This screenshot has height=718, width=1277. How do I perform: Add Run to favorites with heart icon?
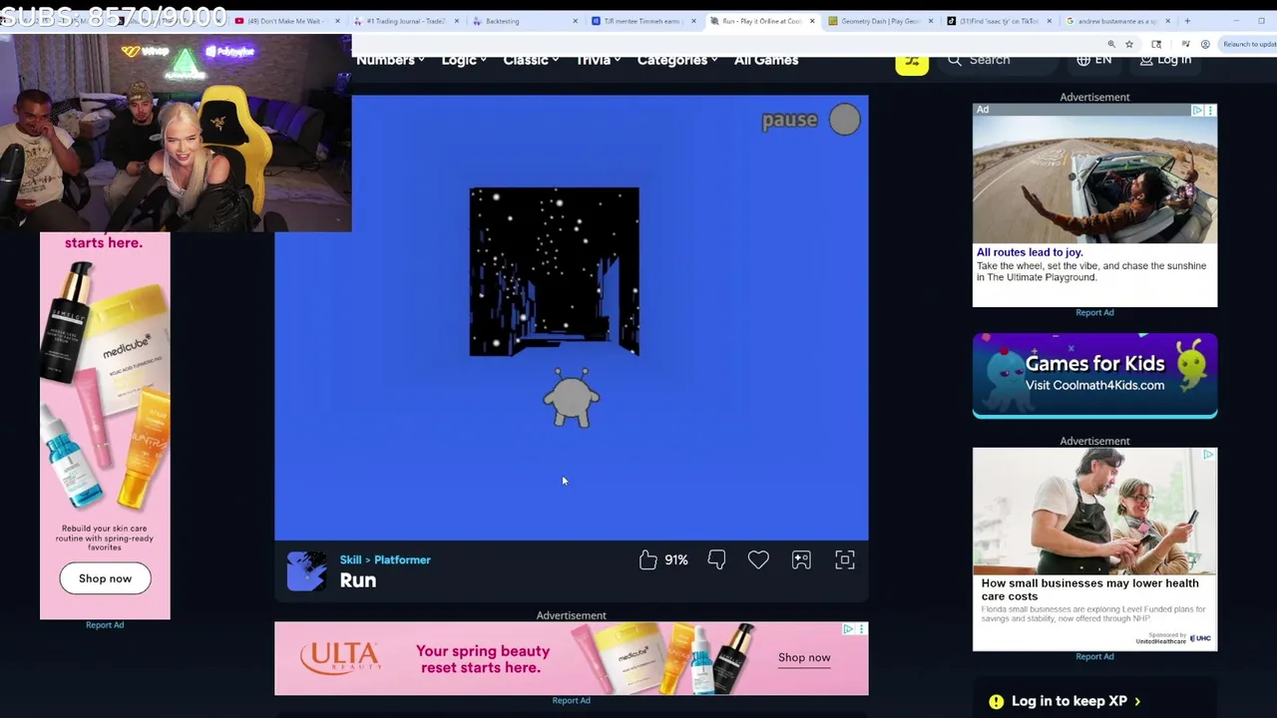(x=758, y=559)
